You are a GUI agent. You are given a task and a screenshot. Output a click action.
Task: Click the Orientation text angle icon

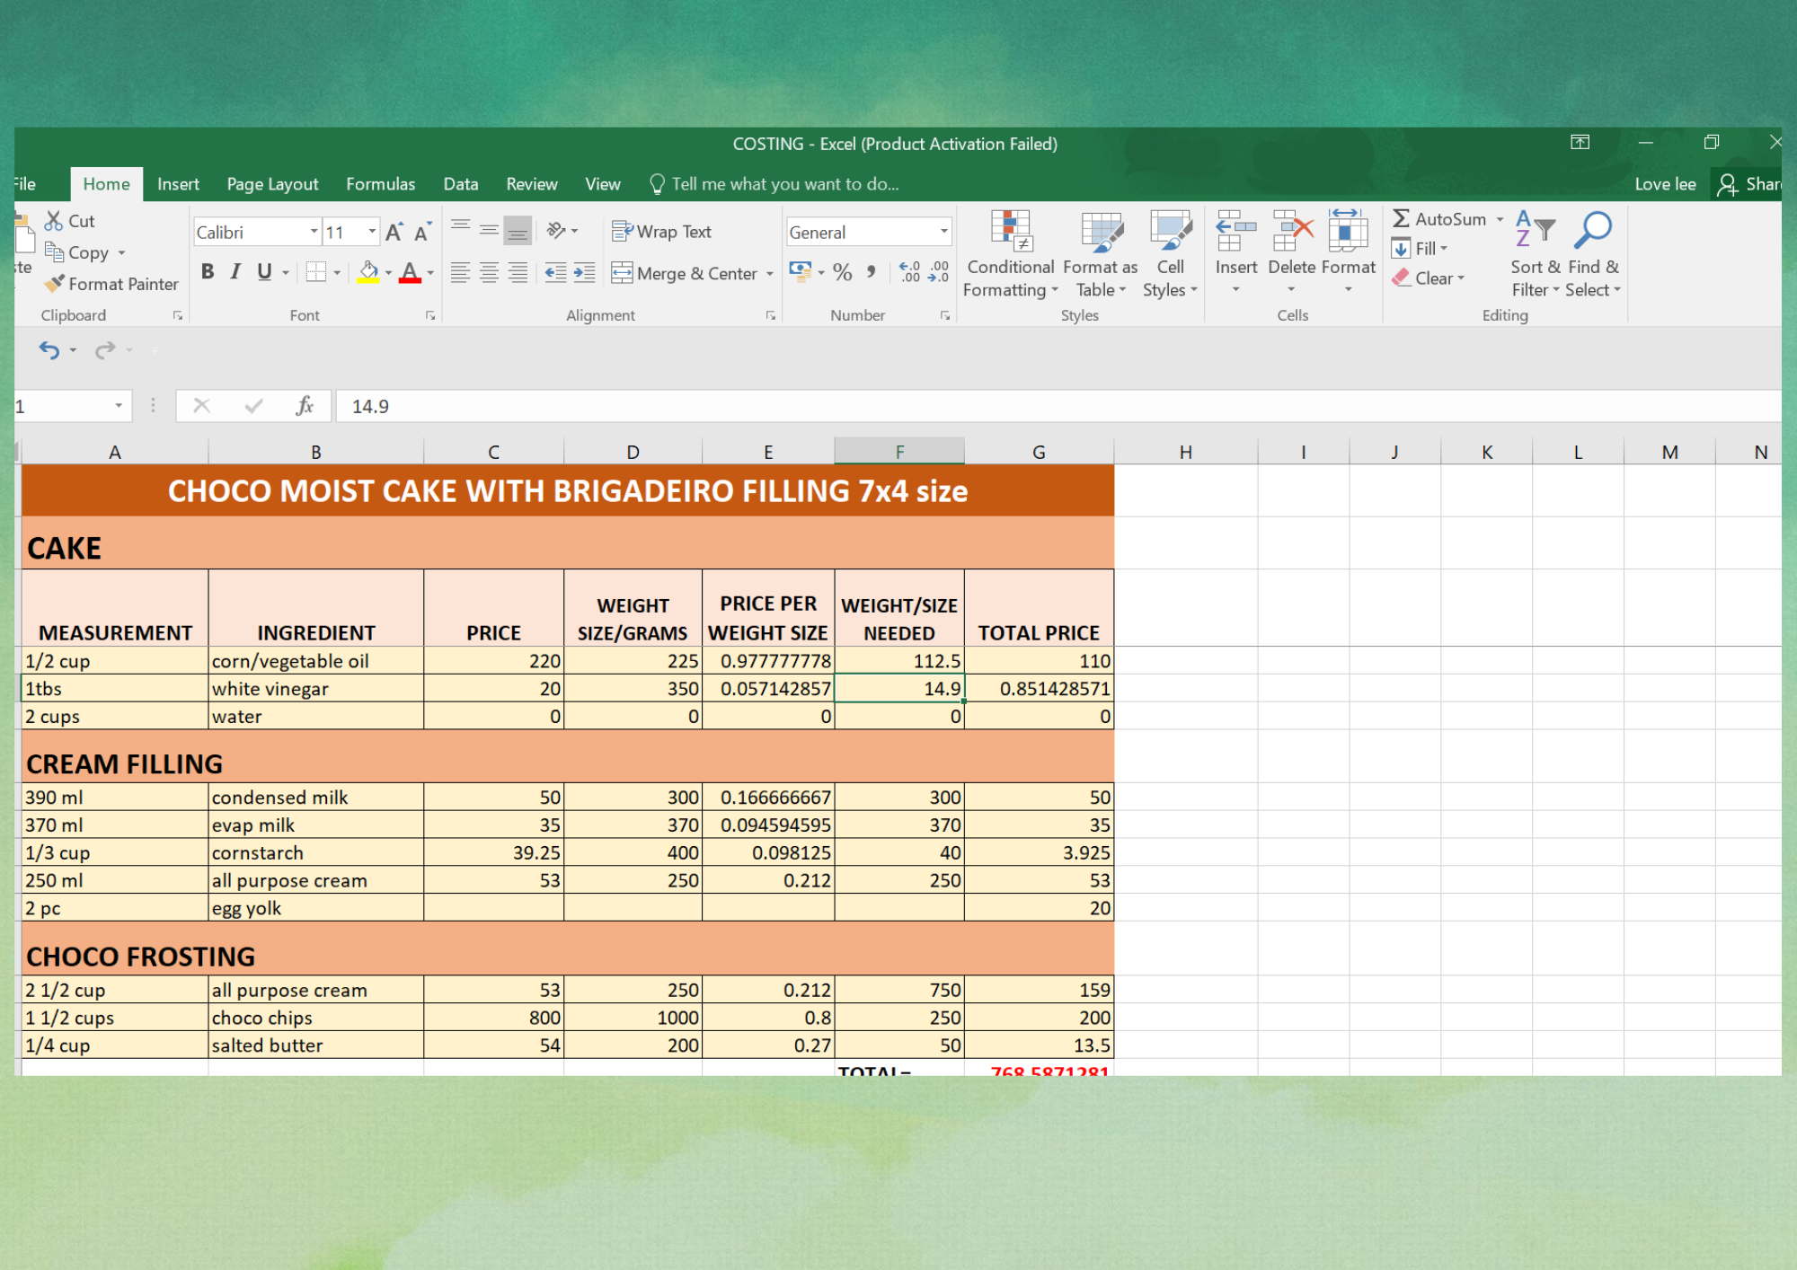point(557,231)
